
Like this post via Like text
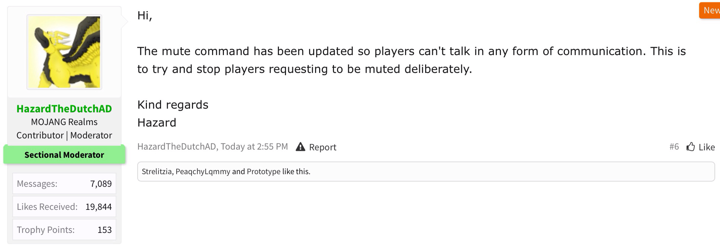(707, 147)
